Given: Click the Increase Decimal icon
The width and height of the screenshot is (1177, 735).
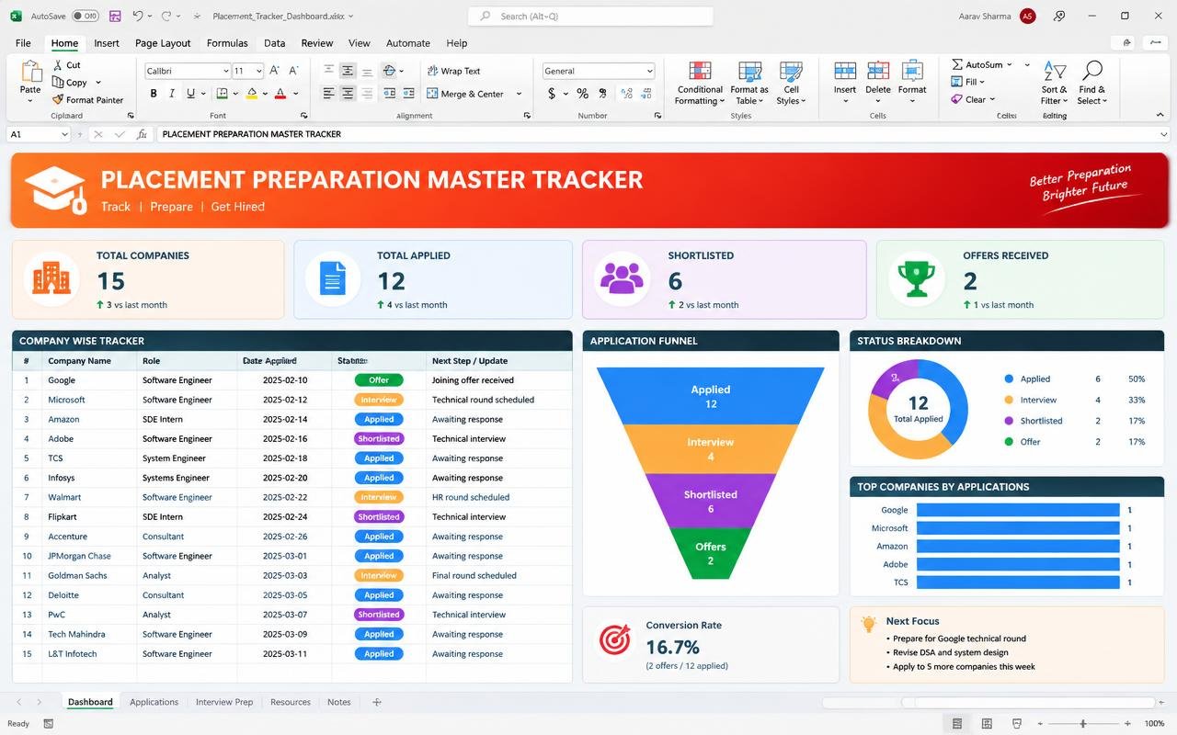Looking at the screenshot, I should coord(627,94).
